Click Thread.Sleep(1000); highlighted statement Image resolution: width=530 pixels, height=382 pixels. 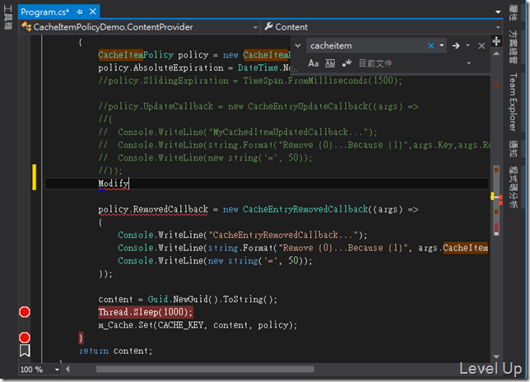pyautogui.click(x=146, y=312)
